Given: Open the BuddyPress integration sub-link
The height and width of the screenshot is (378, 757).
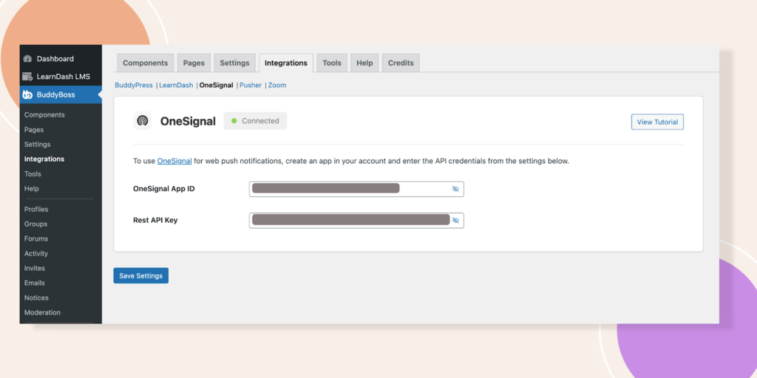Looking at the screenshot, I should tap(134, 86).
